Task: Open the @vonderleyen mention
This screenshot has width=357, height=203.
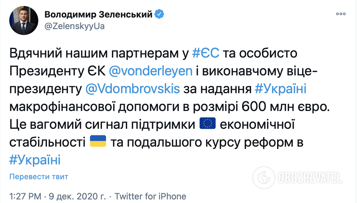Action: click(152, 71)
